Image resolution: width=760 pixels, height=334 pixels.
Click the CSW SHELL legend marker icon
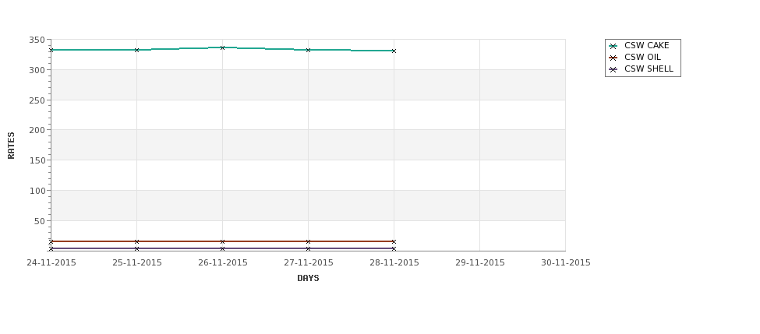click(x=613, y=69)
